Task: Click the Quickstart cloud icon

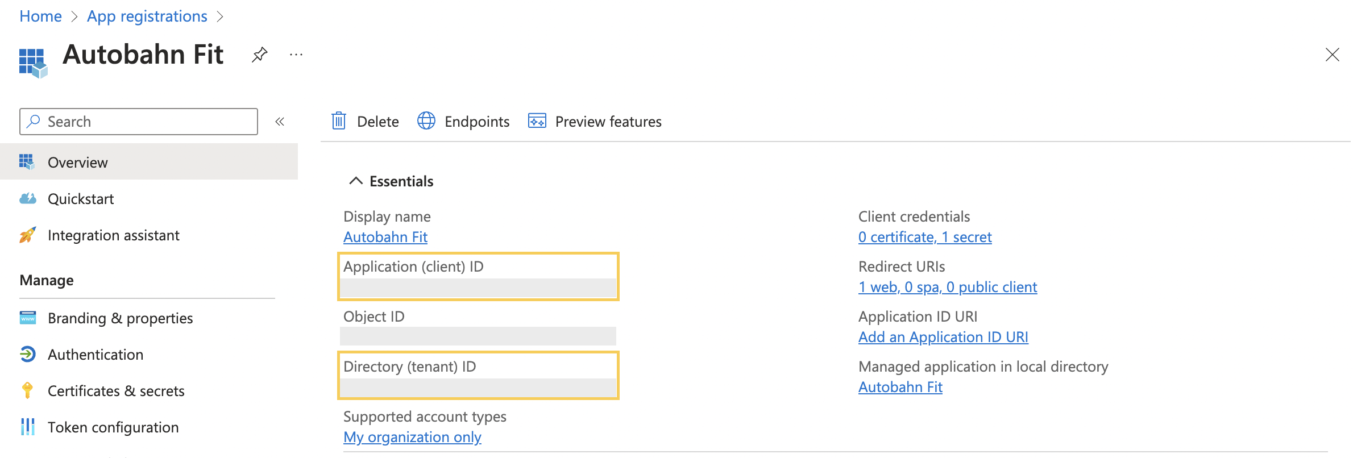Action: click(27, 198)
